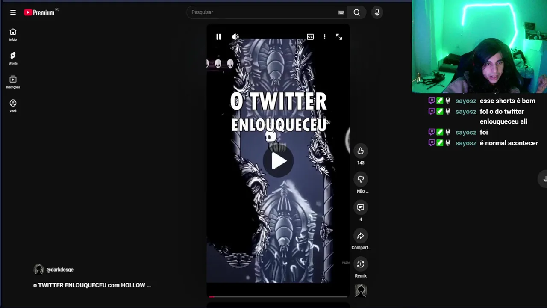Viewport: 547px width, 308px height.
Task: Click the like count 143
Action: tap(361, 163)
